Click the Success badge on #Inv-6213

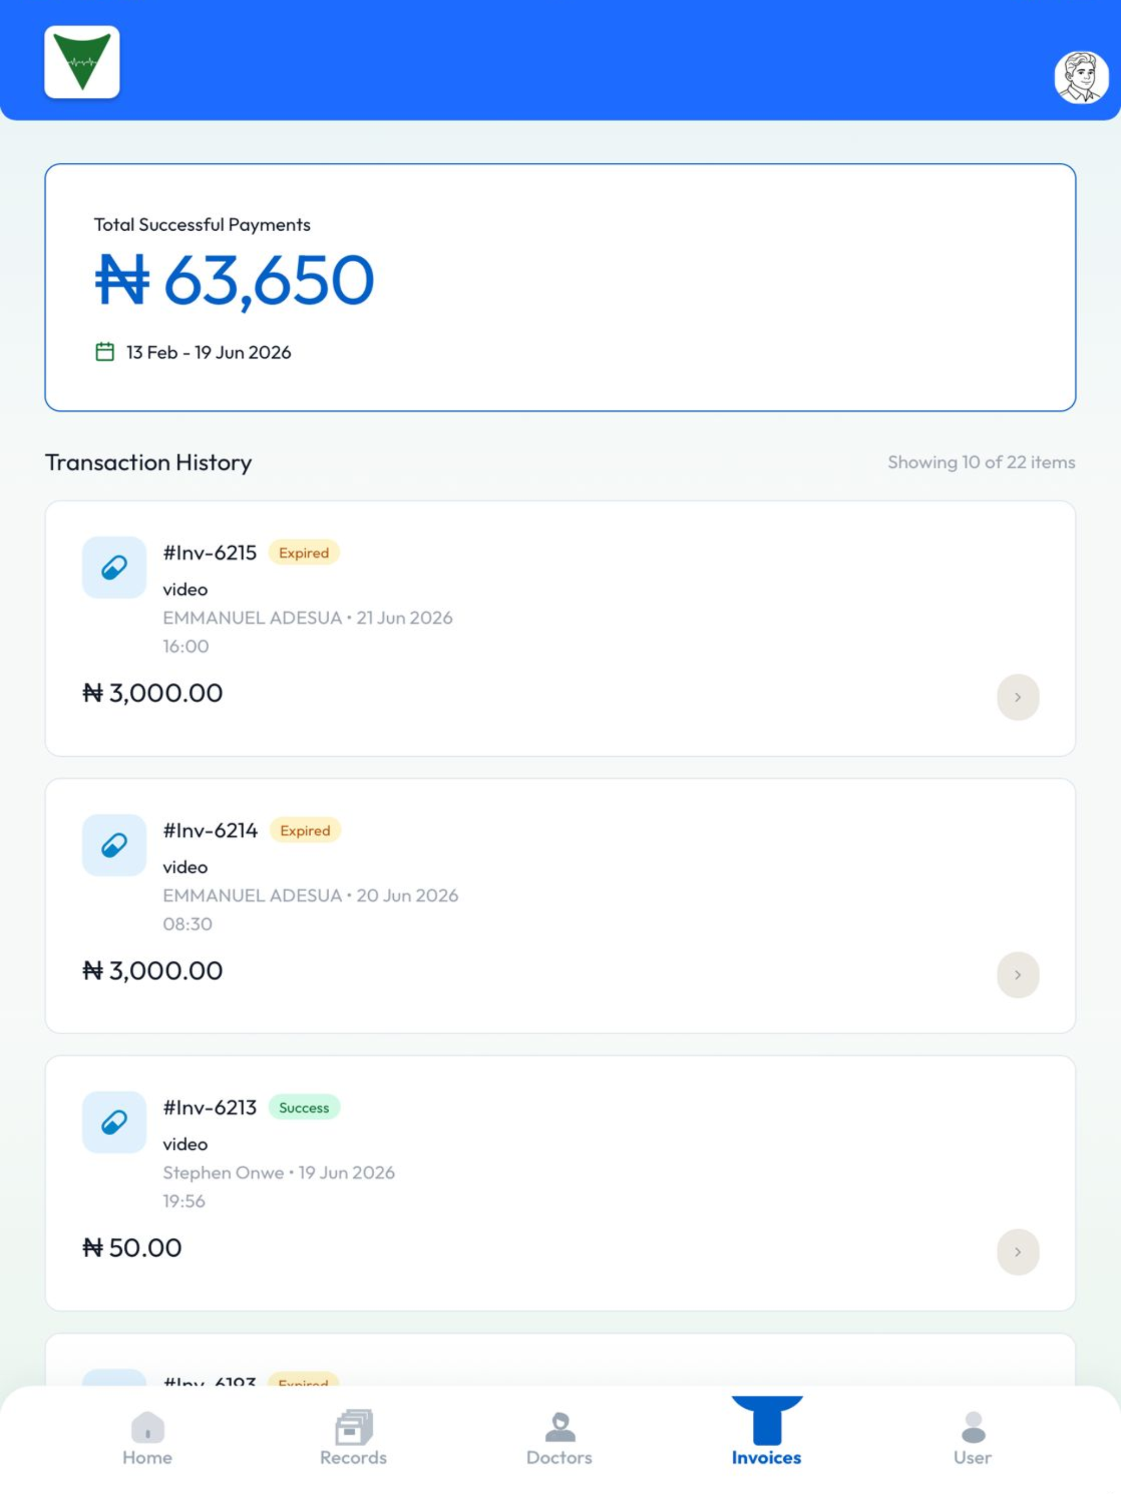point(304,1107)
